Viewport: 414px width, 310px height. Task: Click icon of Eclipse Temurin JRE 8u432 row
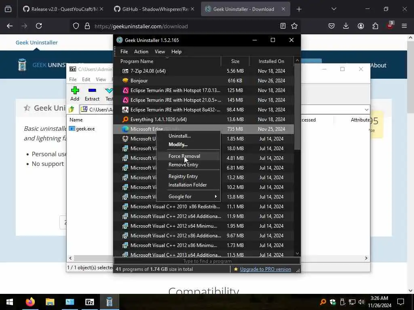point(125,110)
